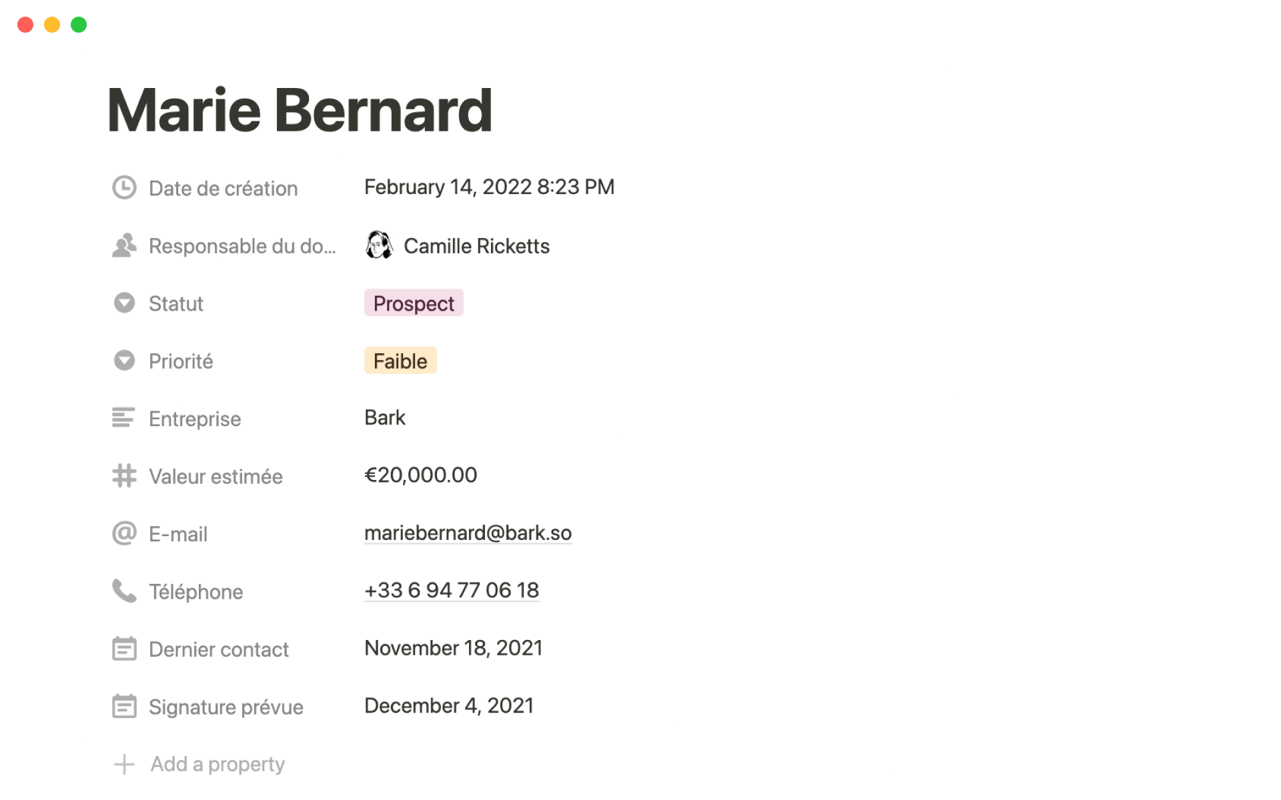Edit the Bark company text field

point(385,418)
